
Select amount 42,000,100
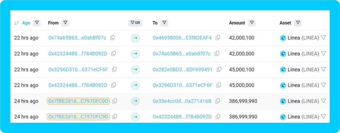coord(242,38)
